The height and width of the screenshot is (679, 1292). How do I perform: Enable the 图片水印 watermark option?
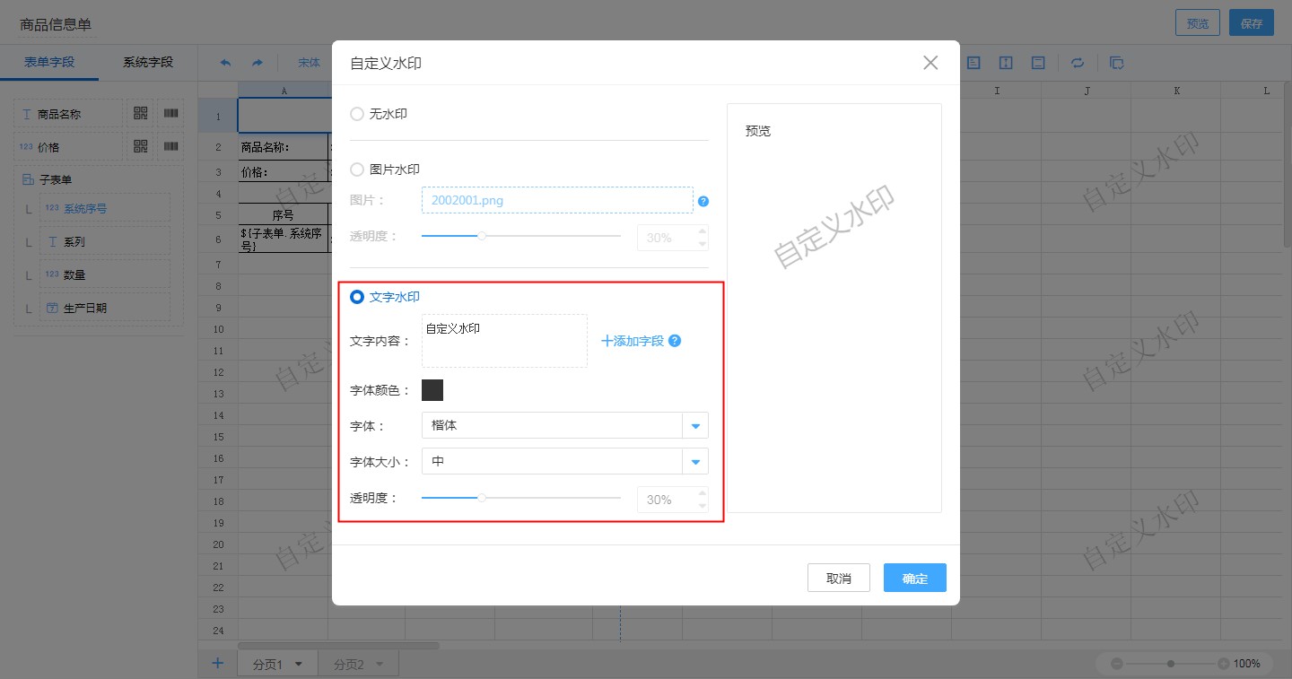357,169
